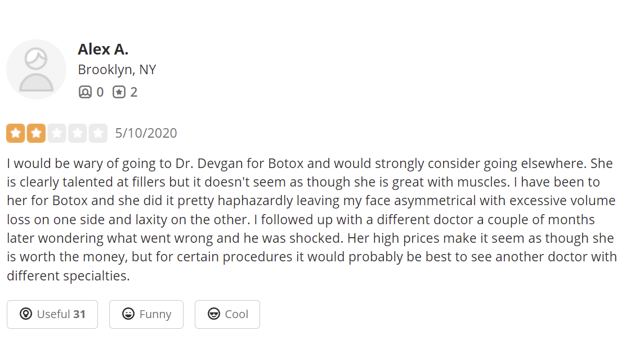
Task: Click the review count number 2
Action: click(134, 92)
